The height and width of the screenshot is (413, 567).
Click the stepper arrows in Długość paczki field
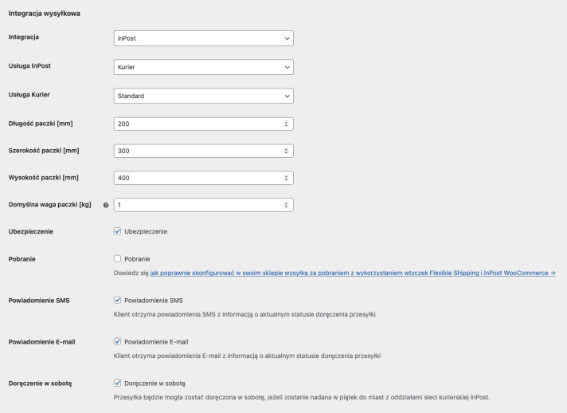(286, 124)
